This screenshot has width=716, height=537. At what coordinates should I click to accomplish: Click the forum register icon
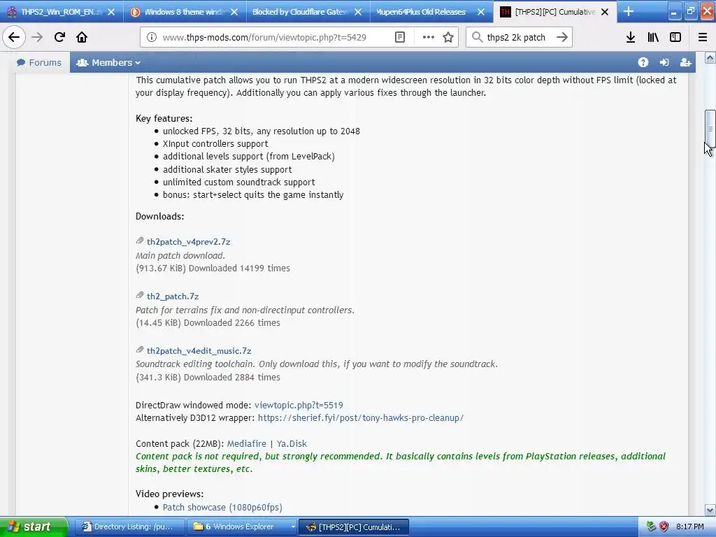coord(685,62)
